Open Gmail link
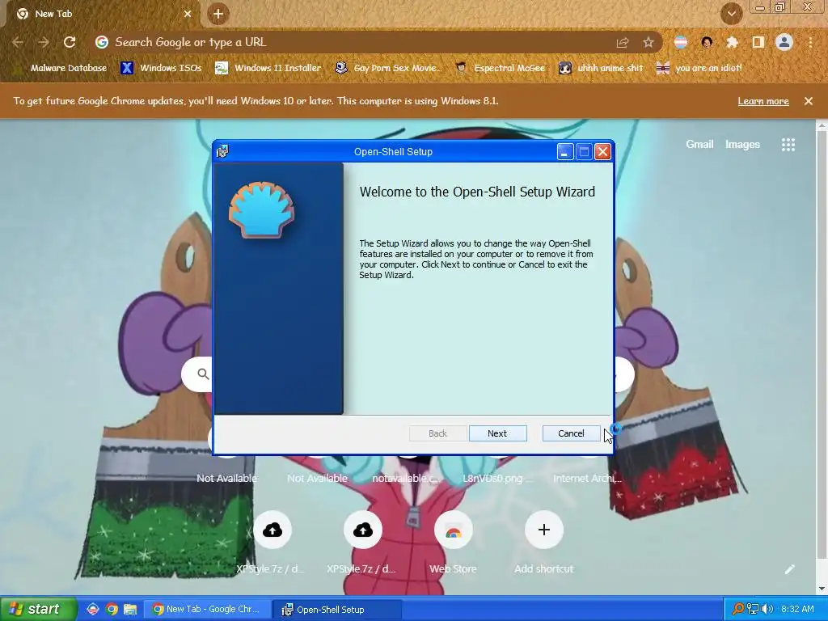This screenshot has width=828, height=621. click(699, 144)
